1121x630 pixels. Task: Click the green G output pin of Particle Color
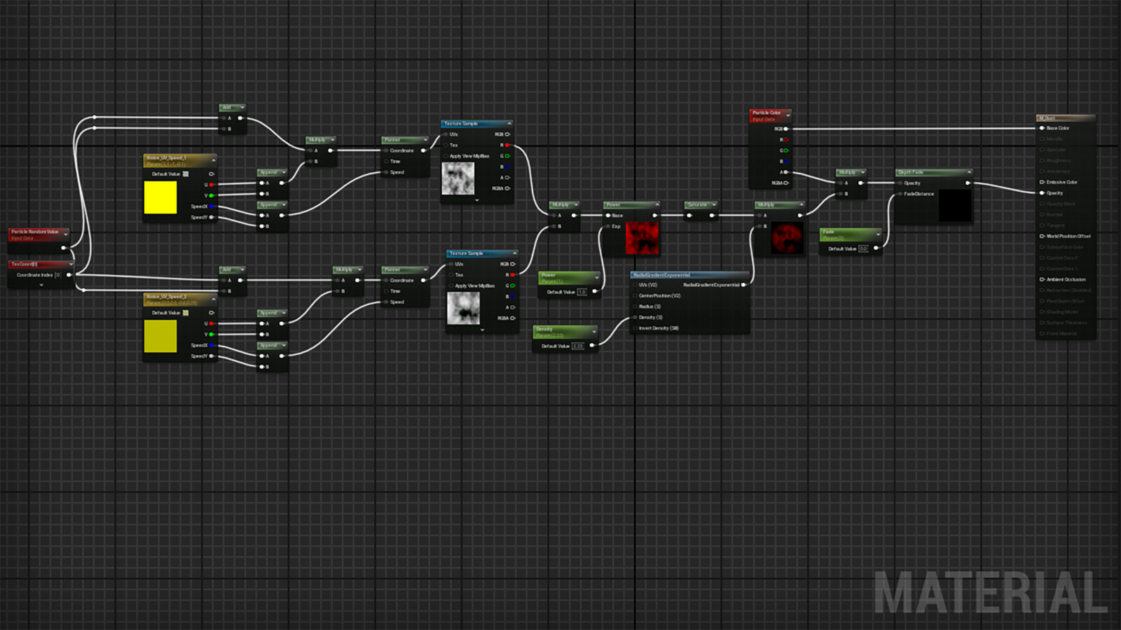point(786,150)
